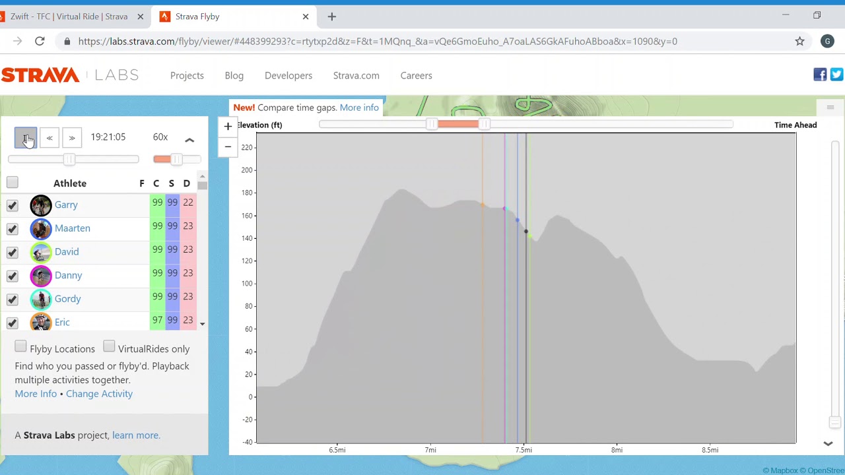Collapse the athlete panel with the chevron

click(x=189, y=140)
